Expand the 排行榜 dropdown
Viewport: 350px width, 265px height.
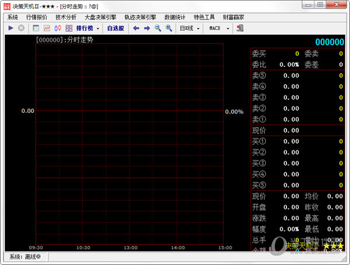pyautogui.click(x=97, y=28)
